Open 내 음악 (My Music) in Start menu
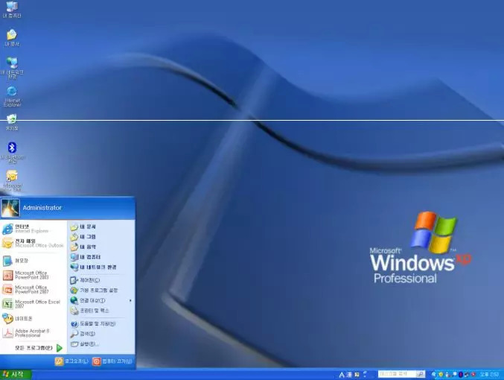This screenshot has width=504, height=380. [88, 246]
